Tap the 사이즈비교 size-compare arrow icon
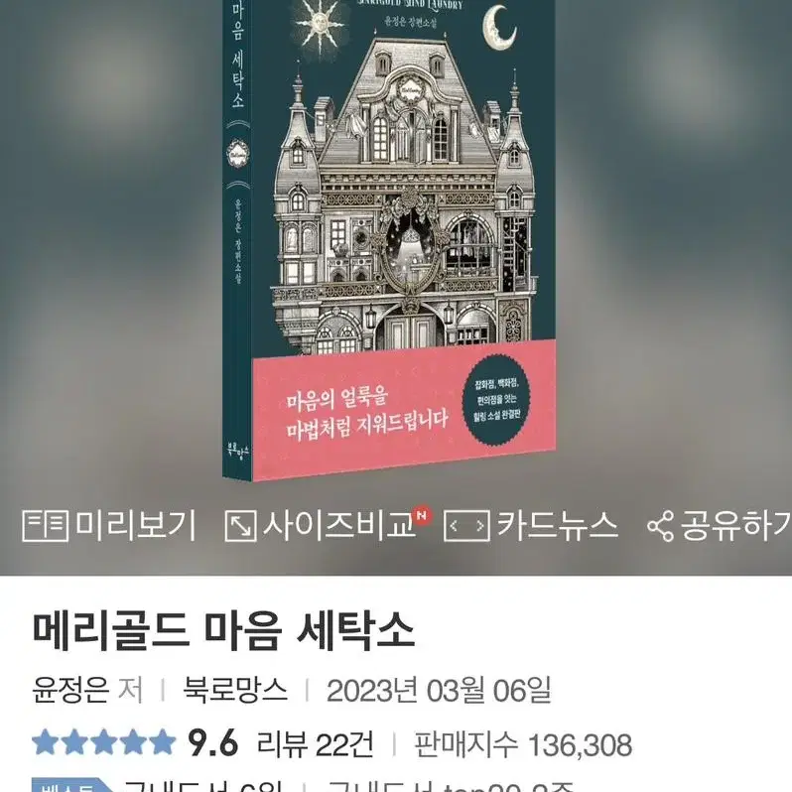The image size is (792, 792). click(x=240, y=526)
